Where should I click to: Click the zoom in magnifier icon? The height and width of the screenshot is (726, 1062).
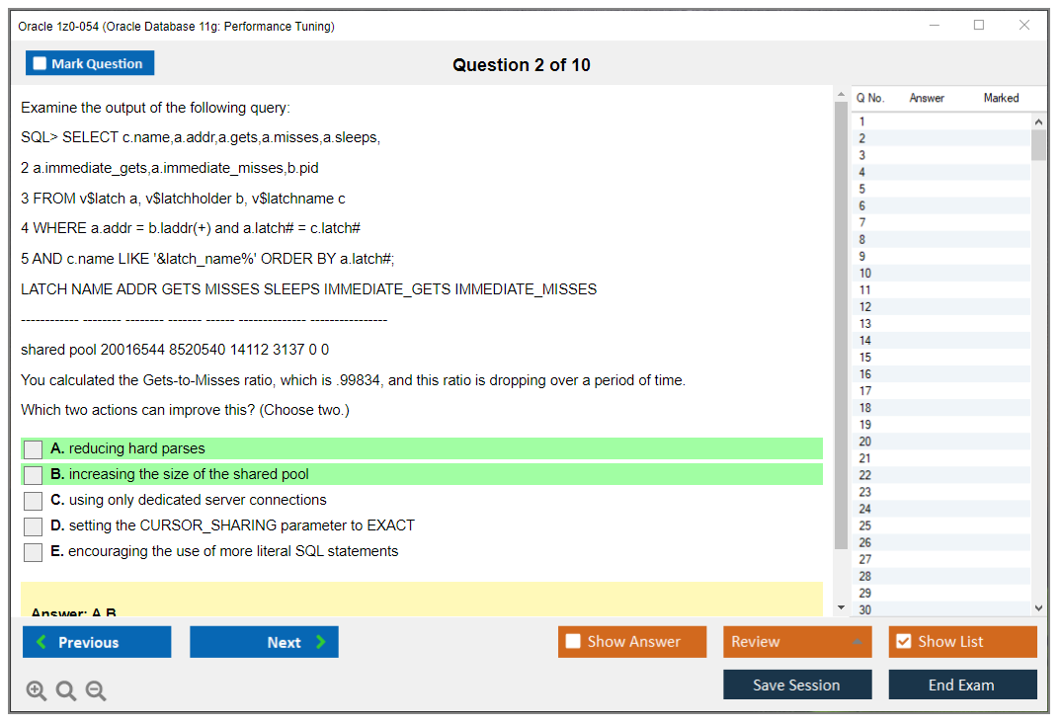coord(37,691)
